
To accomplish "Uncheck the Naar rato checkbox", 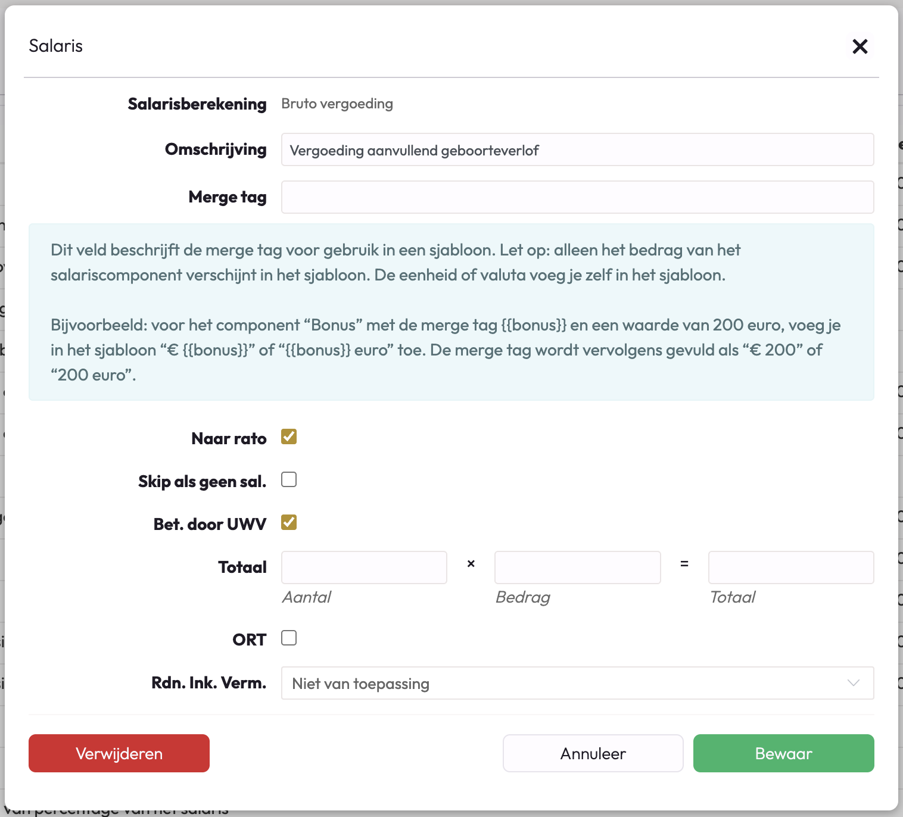I will point(289,437).
